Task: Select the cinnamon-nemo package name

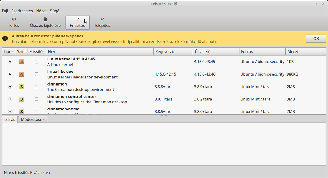Action: click(63, 109)
